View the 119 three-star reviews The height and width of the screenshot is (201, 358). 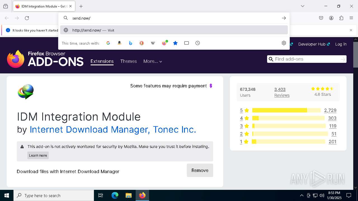point(333,126)
